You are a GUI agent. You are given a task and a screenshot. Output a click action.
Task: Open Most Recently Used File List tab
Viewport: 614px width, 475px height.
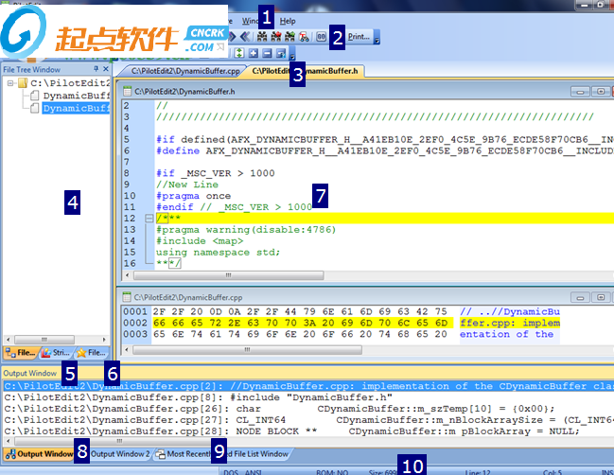pyautogui.click(x=222, y=454)
